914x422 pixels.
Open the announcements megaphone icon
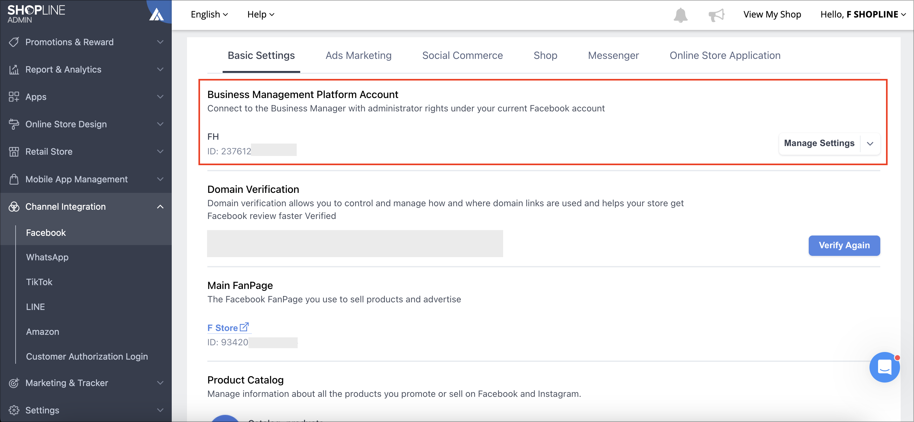click(716, 15)
